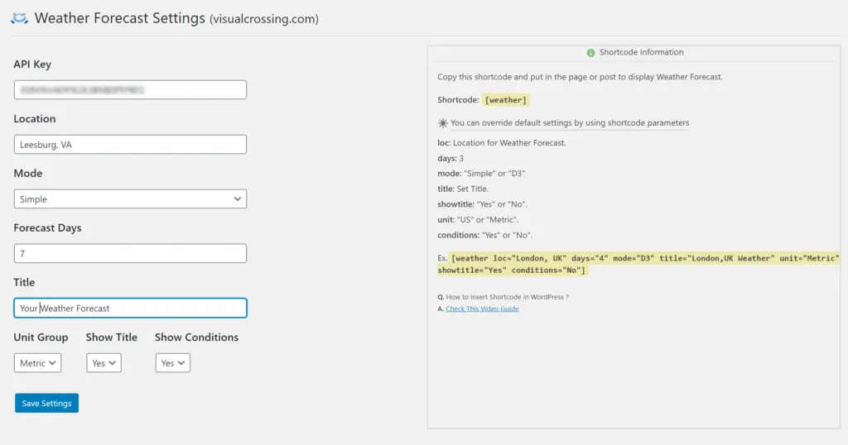Image resolution: width=848 pixels, height=445 pixels.
Task: Click the highlighted [weather] shortcode
Action: pyautogui.click(x=505, y=100)
